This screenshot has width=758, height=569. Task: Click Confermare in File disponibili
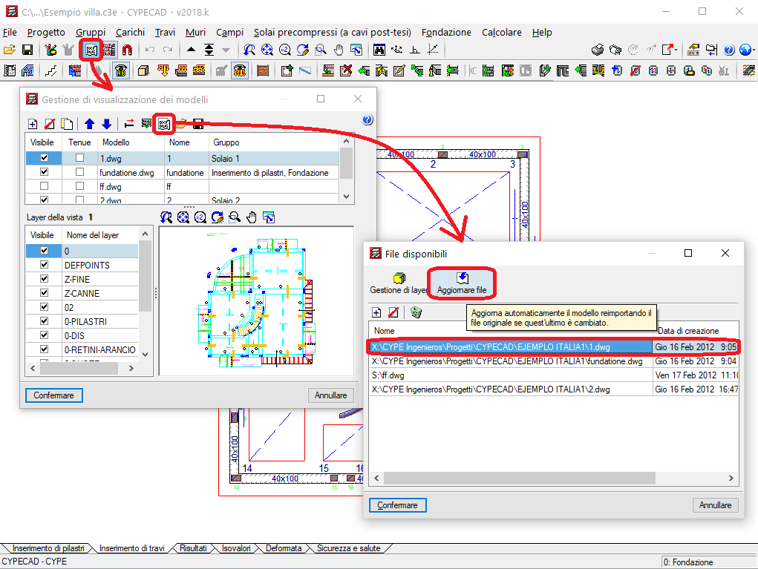click(x=397, y=505)
